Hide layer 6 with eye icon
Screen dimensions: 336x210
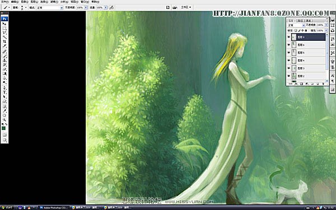289,45
